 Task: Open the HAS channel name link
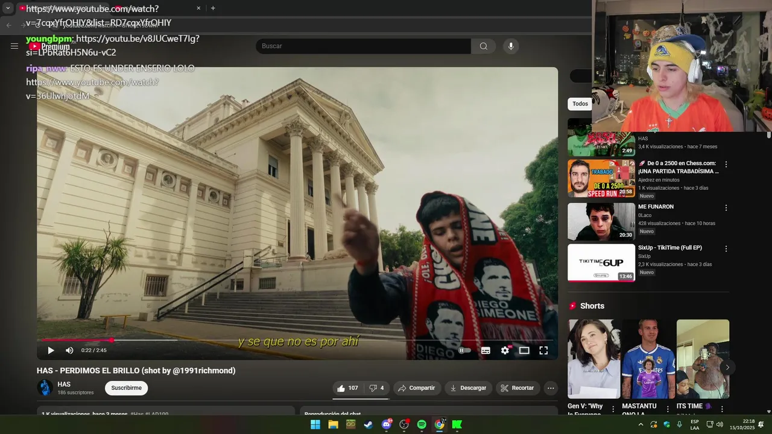64,385
